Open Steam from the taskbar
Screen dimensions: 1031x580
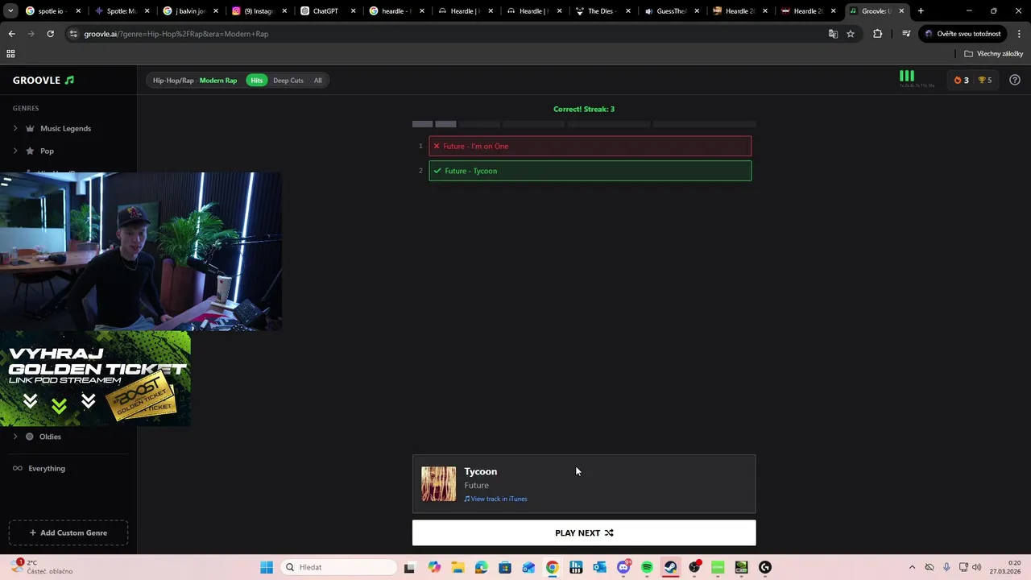tap(670, 567)
